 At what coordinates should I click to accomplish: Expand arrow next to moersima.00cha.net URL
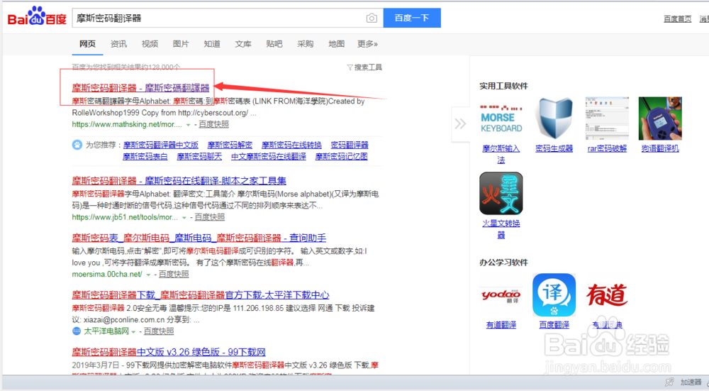(x=148, y=275)
